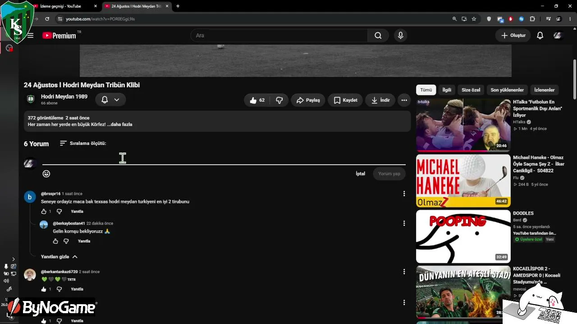
Task: Click the YouTube search field
Action: (x=279, y=36)
